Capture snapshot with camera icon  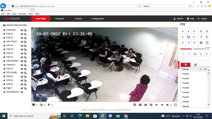click(140, 105)
